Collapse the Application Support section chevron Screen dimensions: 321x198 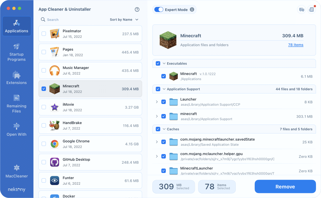click(x=164, y=89)
